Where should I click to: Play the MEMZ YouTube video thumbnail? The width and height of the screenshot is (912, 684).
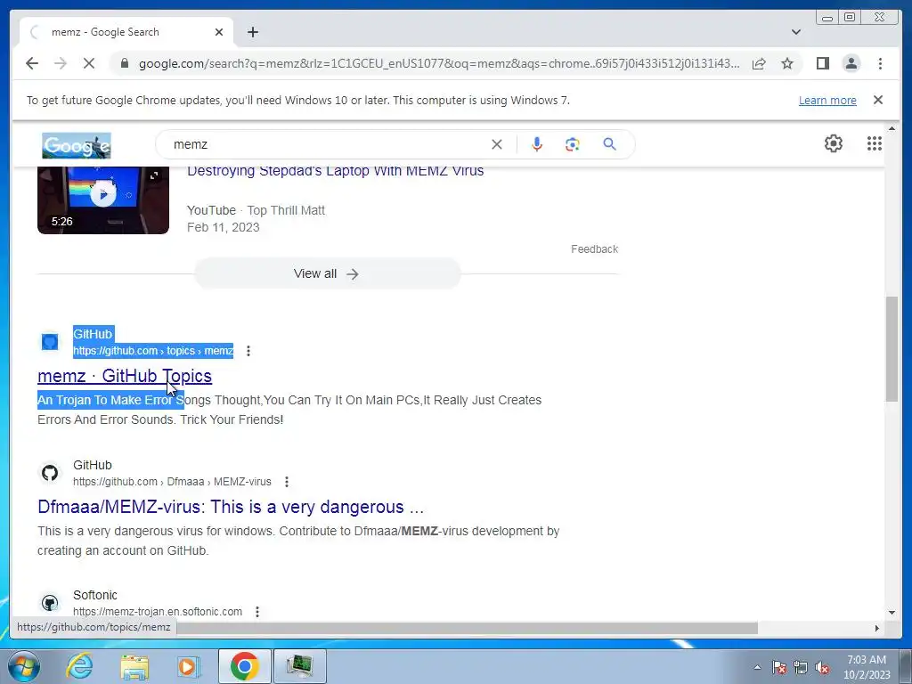click(x=103, y=199)
